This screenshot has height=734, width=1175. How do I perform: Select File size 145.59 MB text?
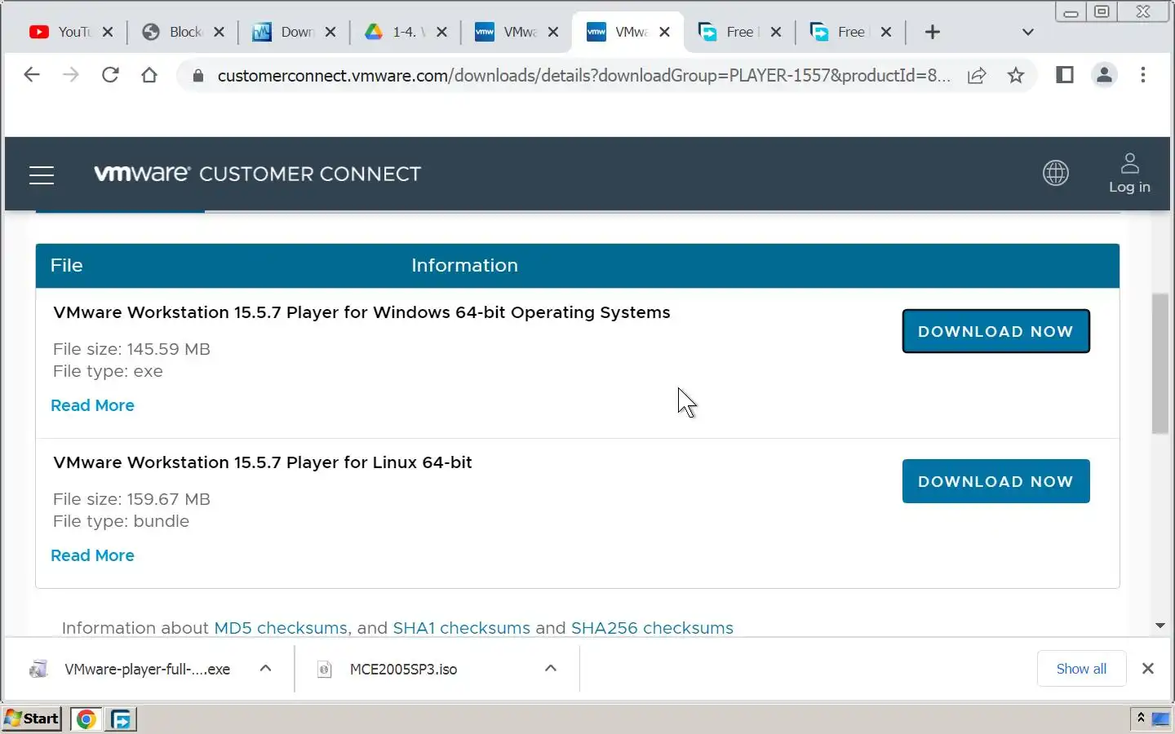pyautogui.click(x=131, y=349)
